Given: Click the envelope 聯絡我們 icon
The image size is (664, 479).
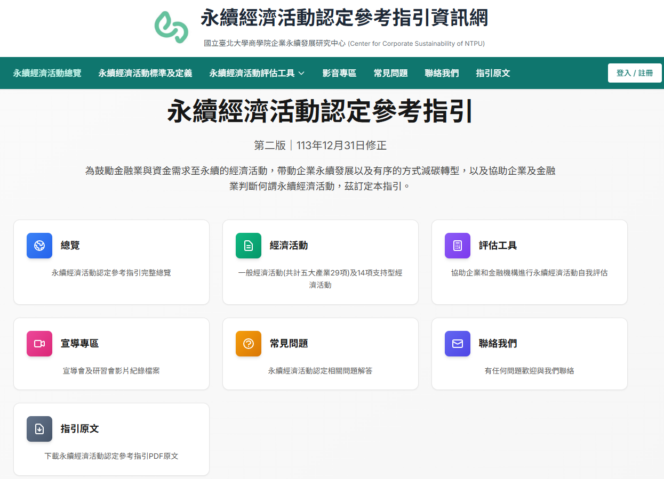Looking at the screenshot, I should tap(458, 344).
